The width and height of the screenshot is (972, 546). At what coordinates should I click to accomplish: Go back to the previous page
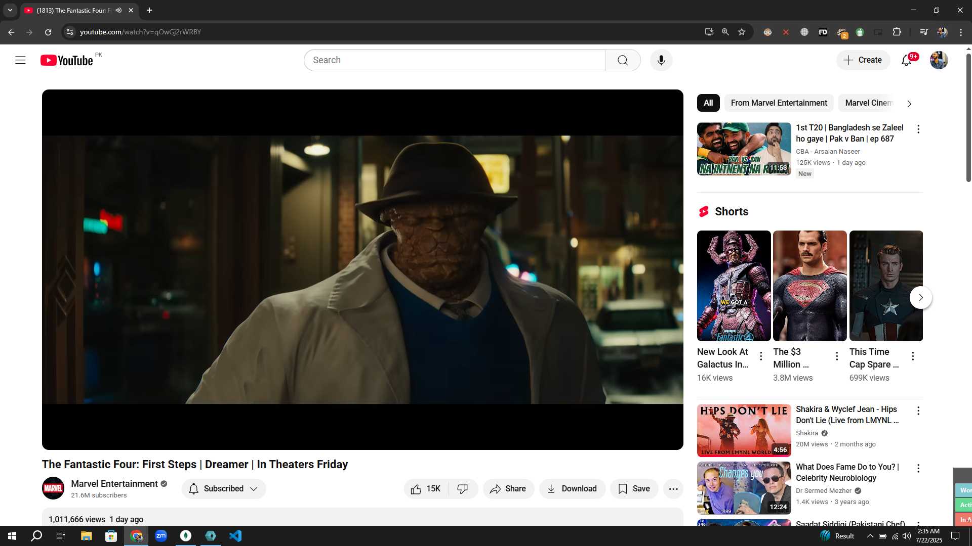point(11,32)
